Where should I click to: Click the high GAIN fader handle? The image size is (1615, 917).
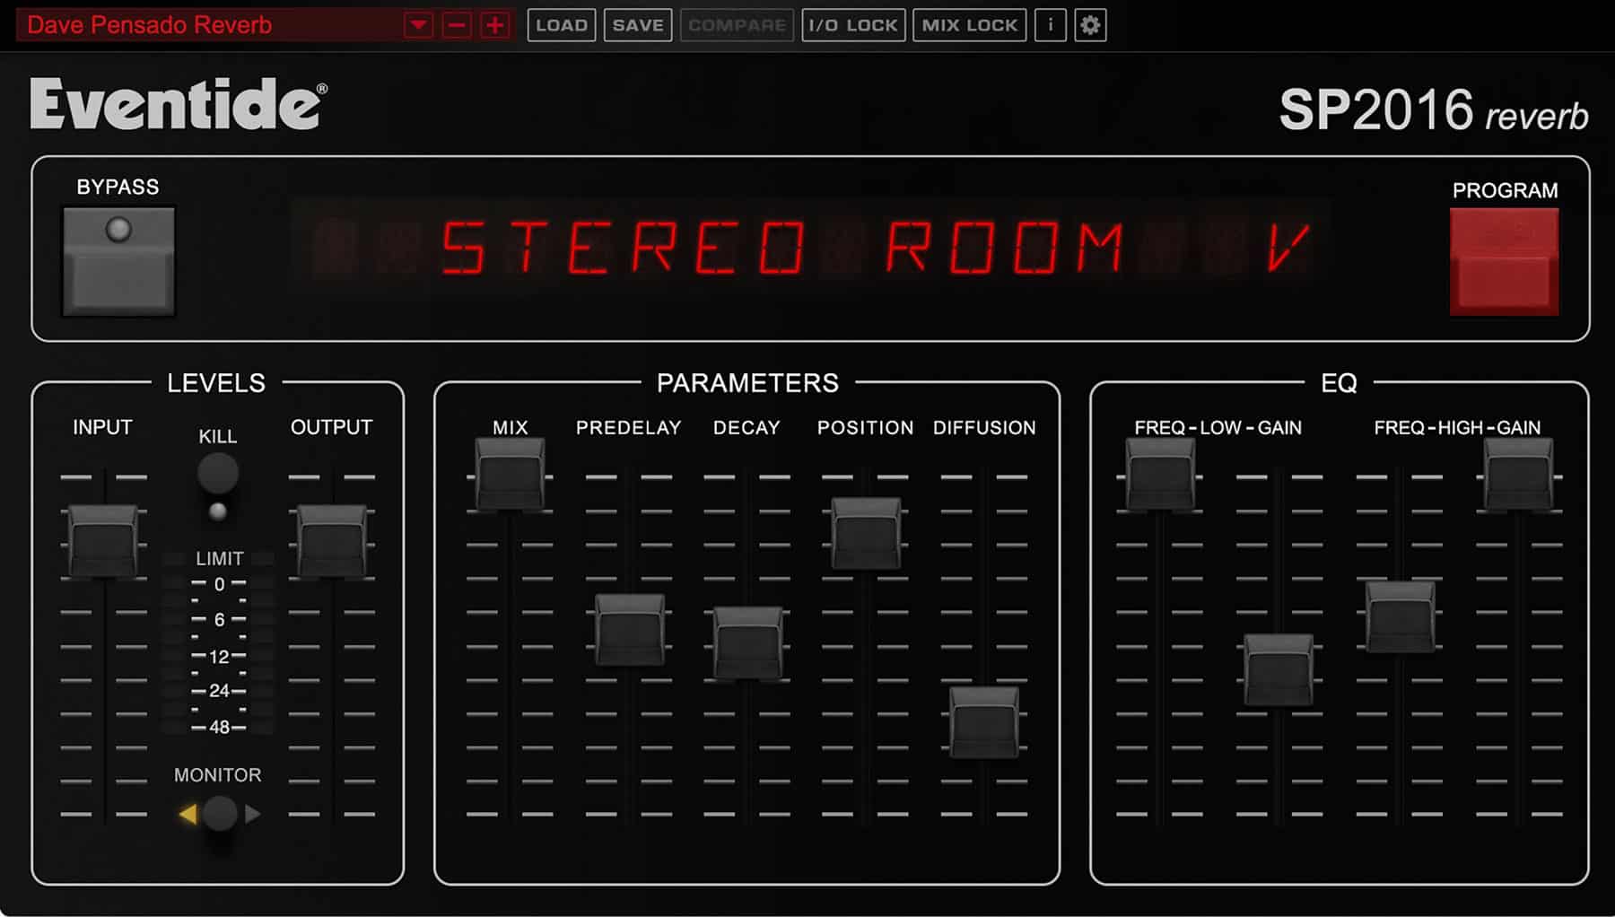(1518, 474)
